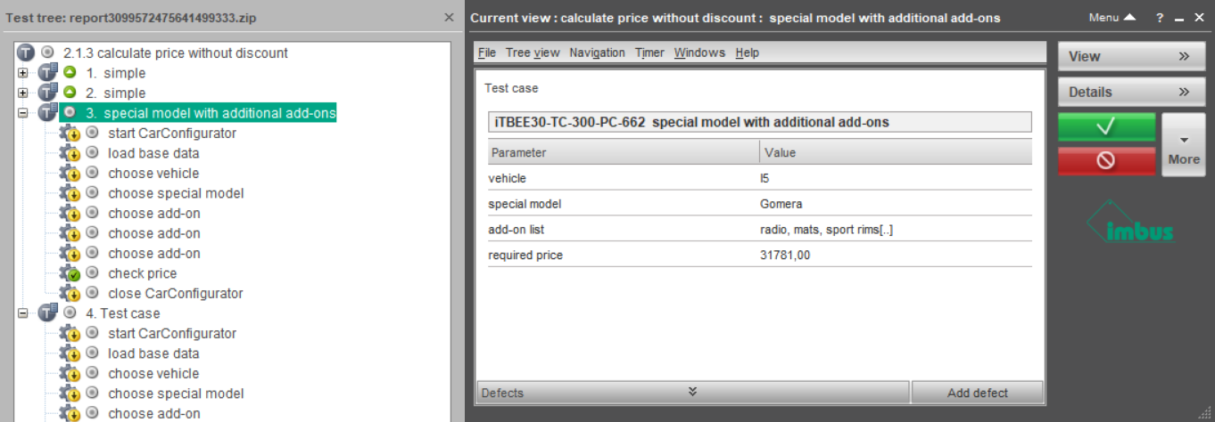Screen dimensions: 1215x422
Task: Click the gear icon beside close CarConfigurator
Action: point(70,294)
